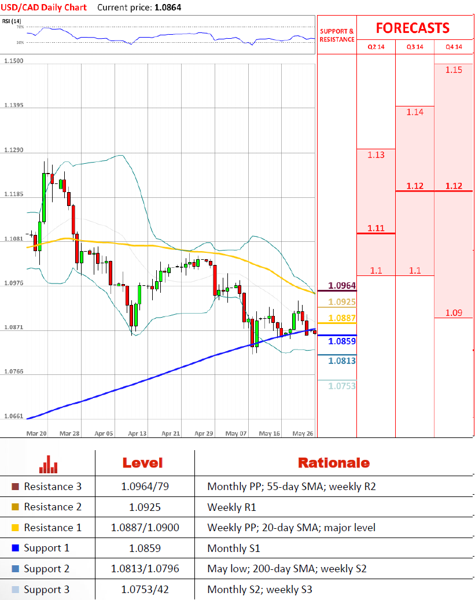
Task: Click the 'RSI (14)' indicator label
Action: tap(12, 21)
